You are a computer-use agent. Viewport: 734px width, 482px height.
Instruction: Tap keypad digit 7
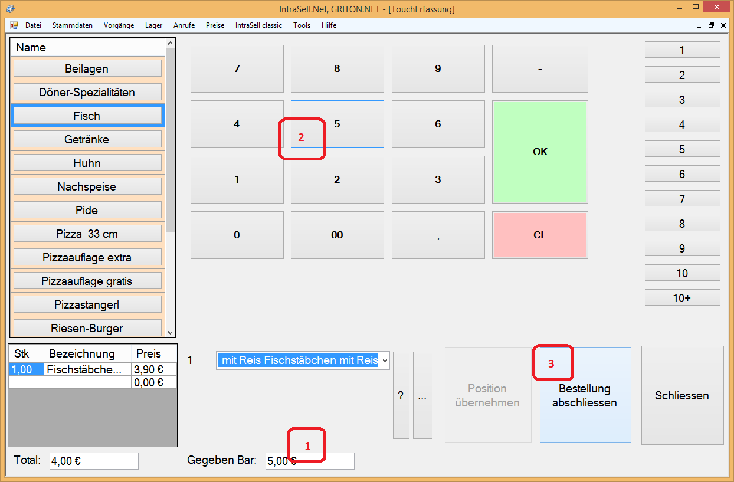pos(237,68)
